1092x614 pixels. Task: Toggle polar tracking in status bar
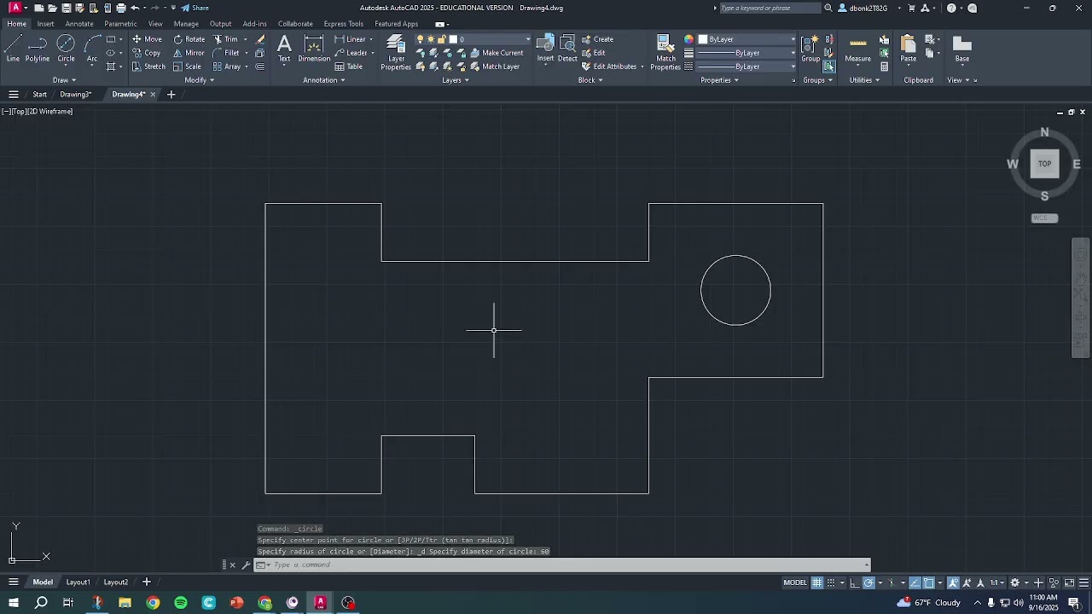coord(868,582)
